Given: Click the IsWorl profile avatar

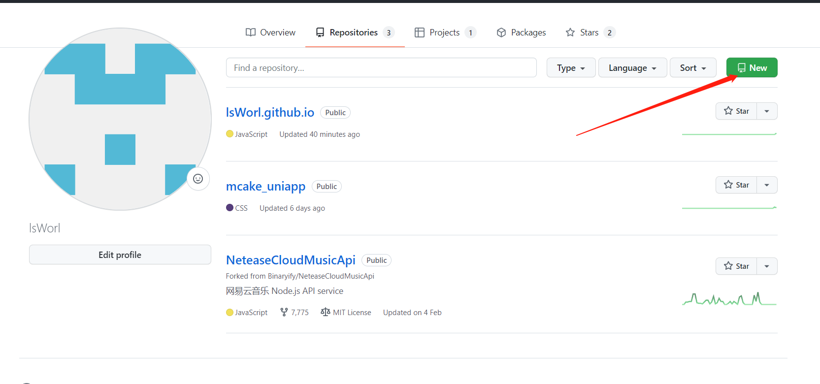Looking at the screenshot, I should (120, 119).
